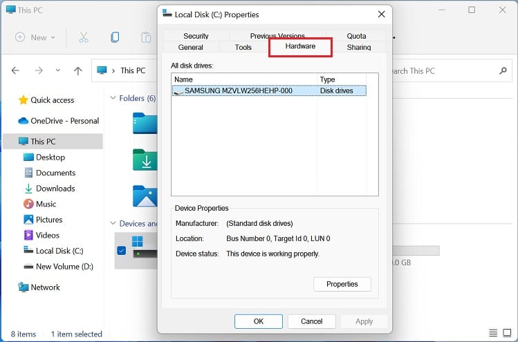
Task: Navigate up one folder level arrow
Action: [x=78, y=70]
